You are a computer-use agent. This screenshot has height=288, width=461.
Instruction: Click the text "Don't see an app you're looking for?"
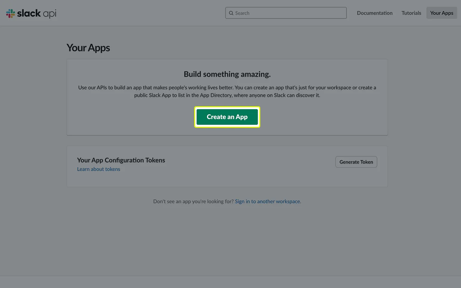tap(193, 202)
